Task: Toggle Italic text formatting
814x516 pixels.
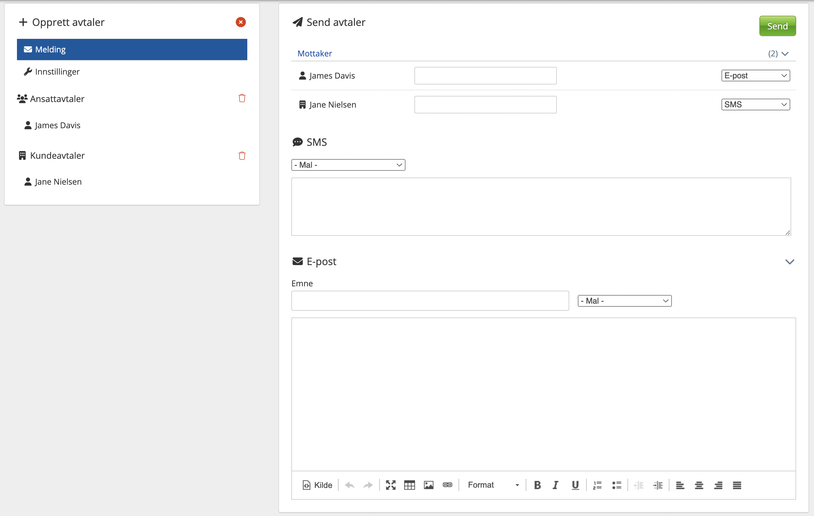Action: [555, 485]
